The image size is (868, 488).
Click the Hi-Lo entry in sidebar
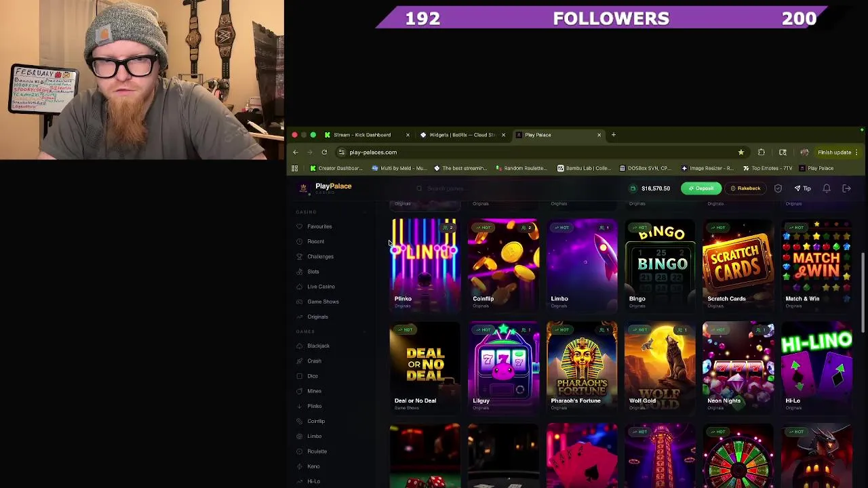click(314, 481)
